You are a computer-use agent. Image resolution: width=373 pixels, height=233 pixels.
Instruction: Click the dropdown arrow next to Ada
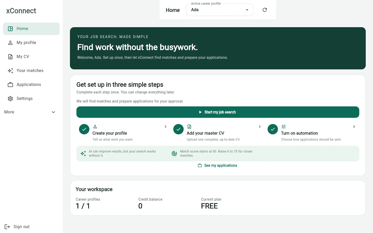pos(247,10)
